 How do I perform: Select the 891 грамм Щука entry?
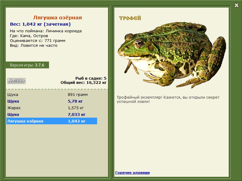coord(52,94)
